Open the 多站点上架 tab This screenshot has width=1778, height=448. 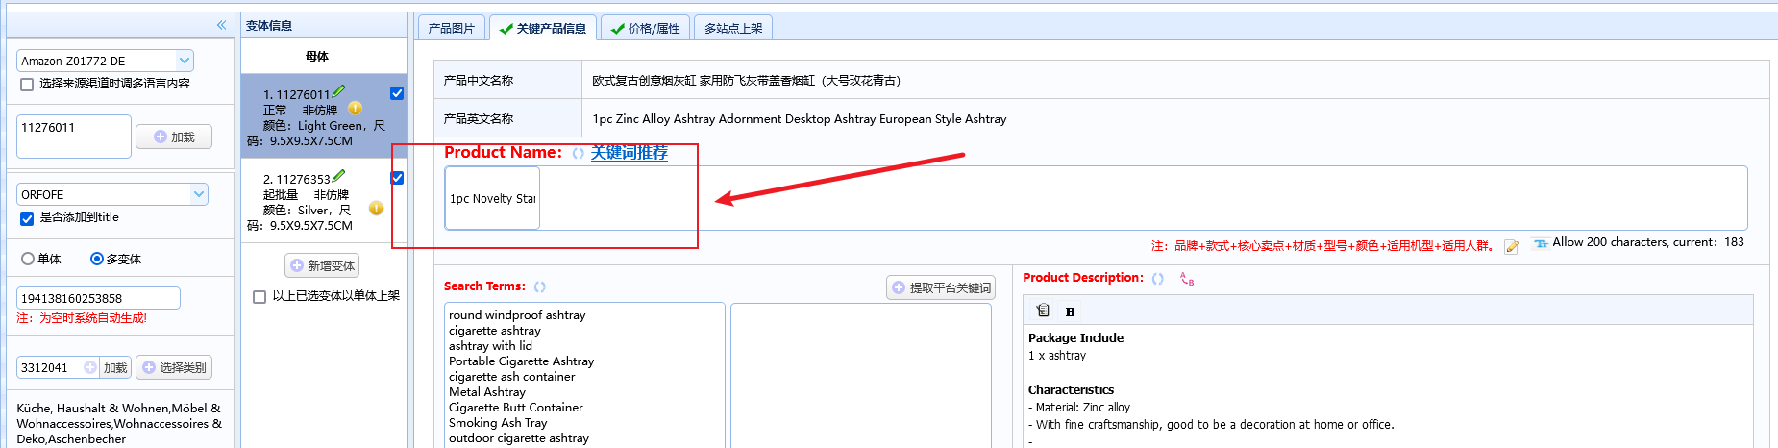tap(733, 28)
